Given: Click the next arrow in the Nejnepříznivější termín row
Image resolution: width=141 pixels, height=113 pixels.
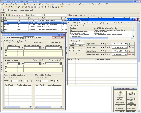Looking at the screenshot, I should point(103,54).
